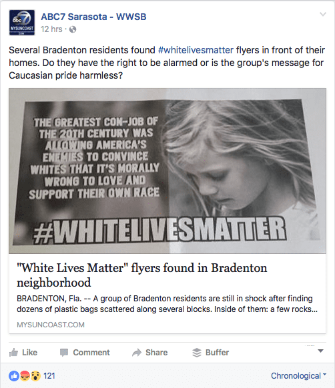Open the article headline about Bradenton flyers
This screenshot has height=388, width=335.
point(142,275)
